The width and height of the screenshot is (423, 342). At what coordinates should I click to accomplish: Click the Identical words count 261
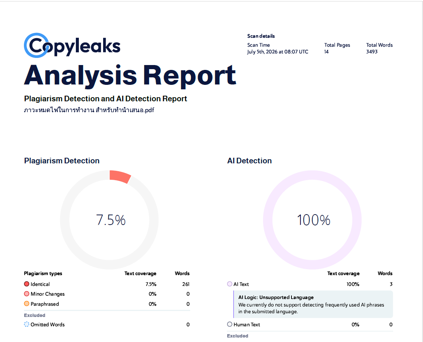pos(186,284)
